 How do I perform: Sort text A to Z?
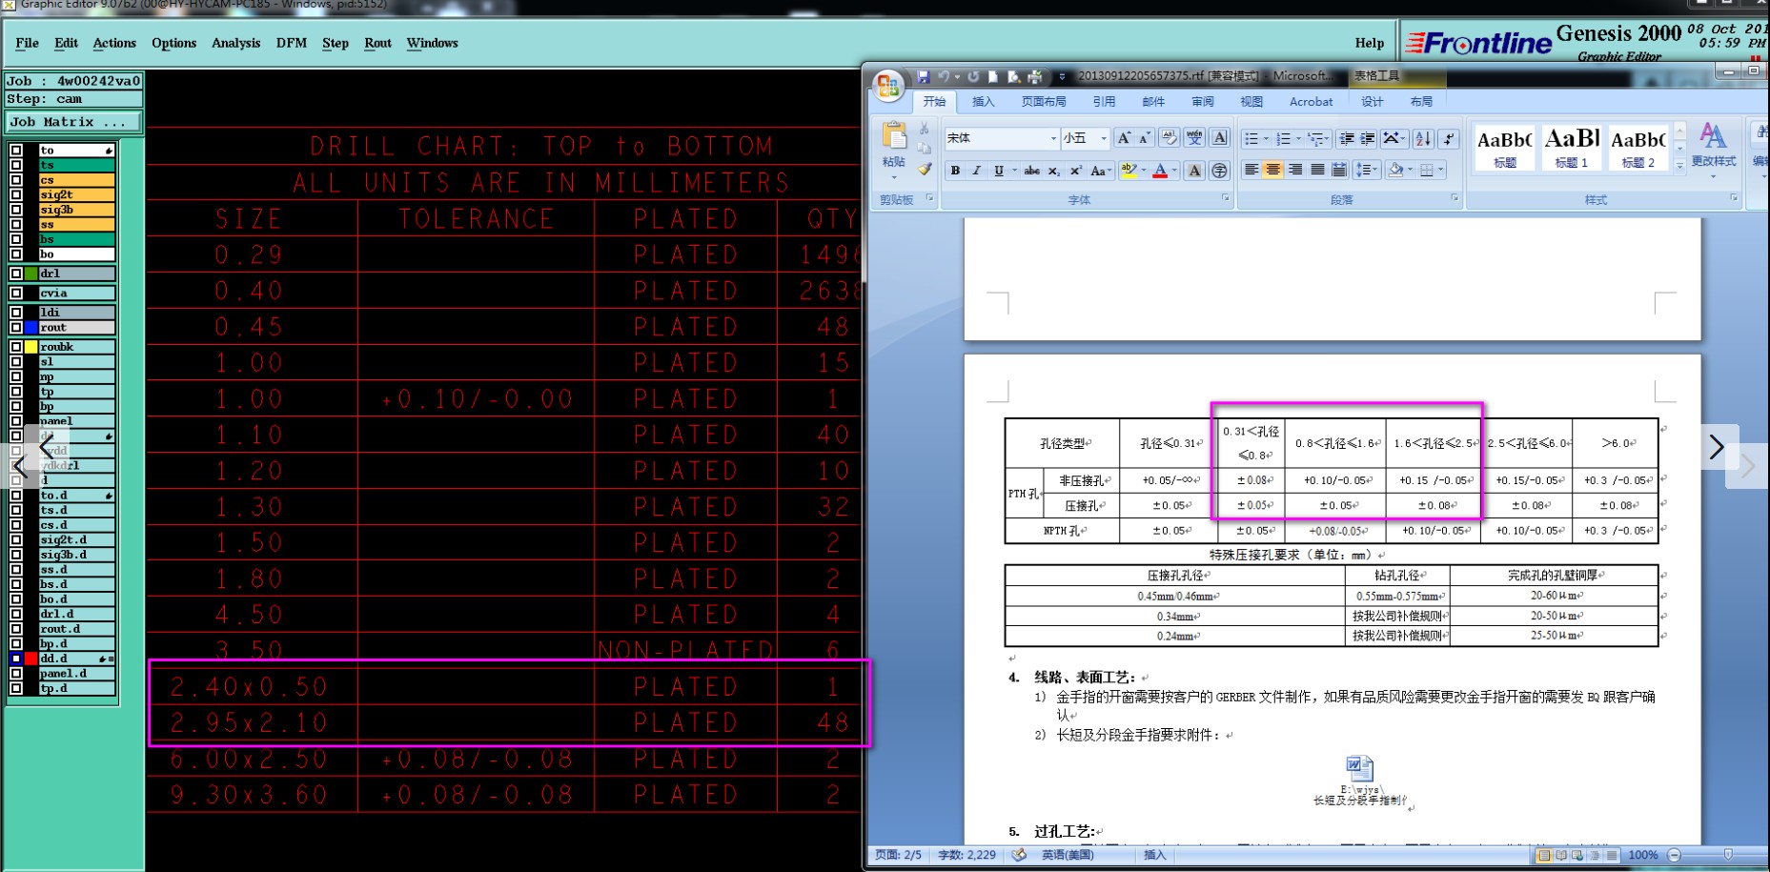(x=1423, y=139)
